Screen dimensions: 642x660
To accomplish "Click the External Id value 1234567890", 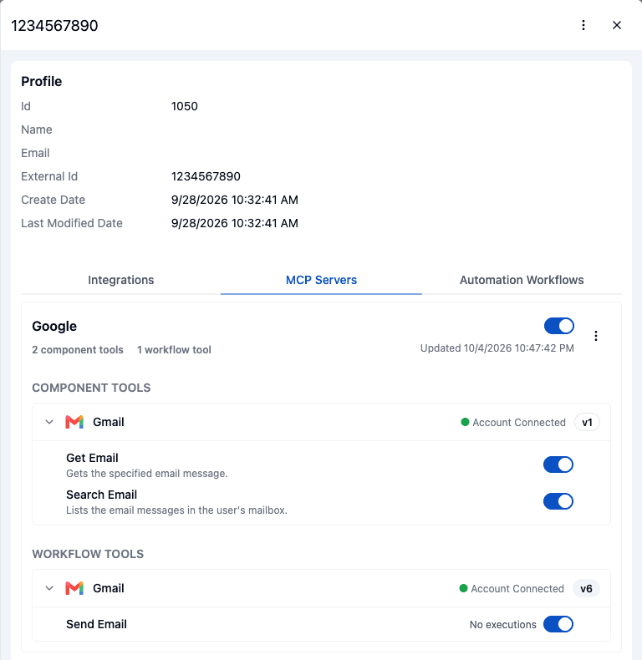I will pos(206,176).
